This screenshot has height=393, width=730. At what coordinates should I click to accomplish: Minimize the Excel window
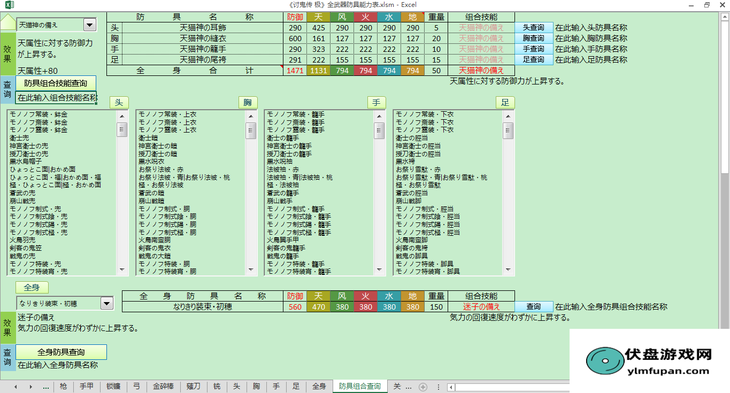[691, 5]
